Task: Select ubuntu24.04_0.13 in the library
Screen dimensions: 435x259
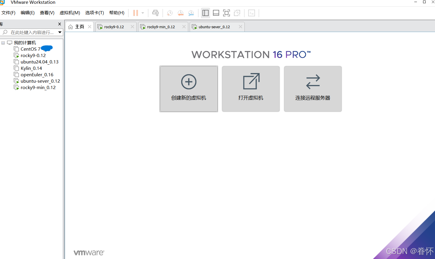Action: [x=40, y=62]
